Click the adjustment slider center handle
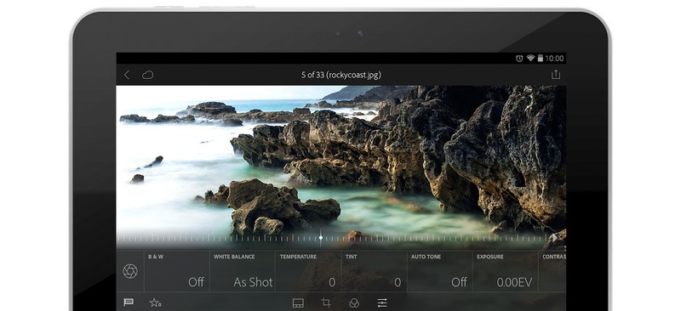This screenshot has width=681, height=311. [321, 238]
